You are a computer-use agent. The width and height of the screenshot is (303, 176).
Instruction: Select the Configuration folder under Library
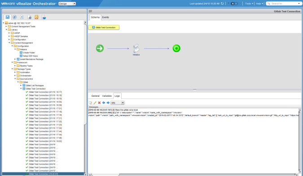coord(20,39)
